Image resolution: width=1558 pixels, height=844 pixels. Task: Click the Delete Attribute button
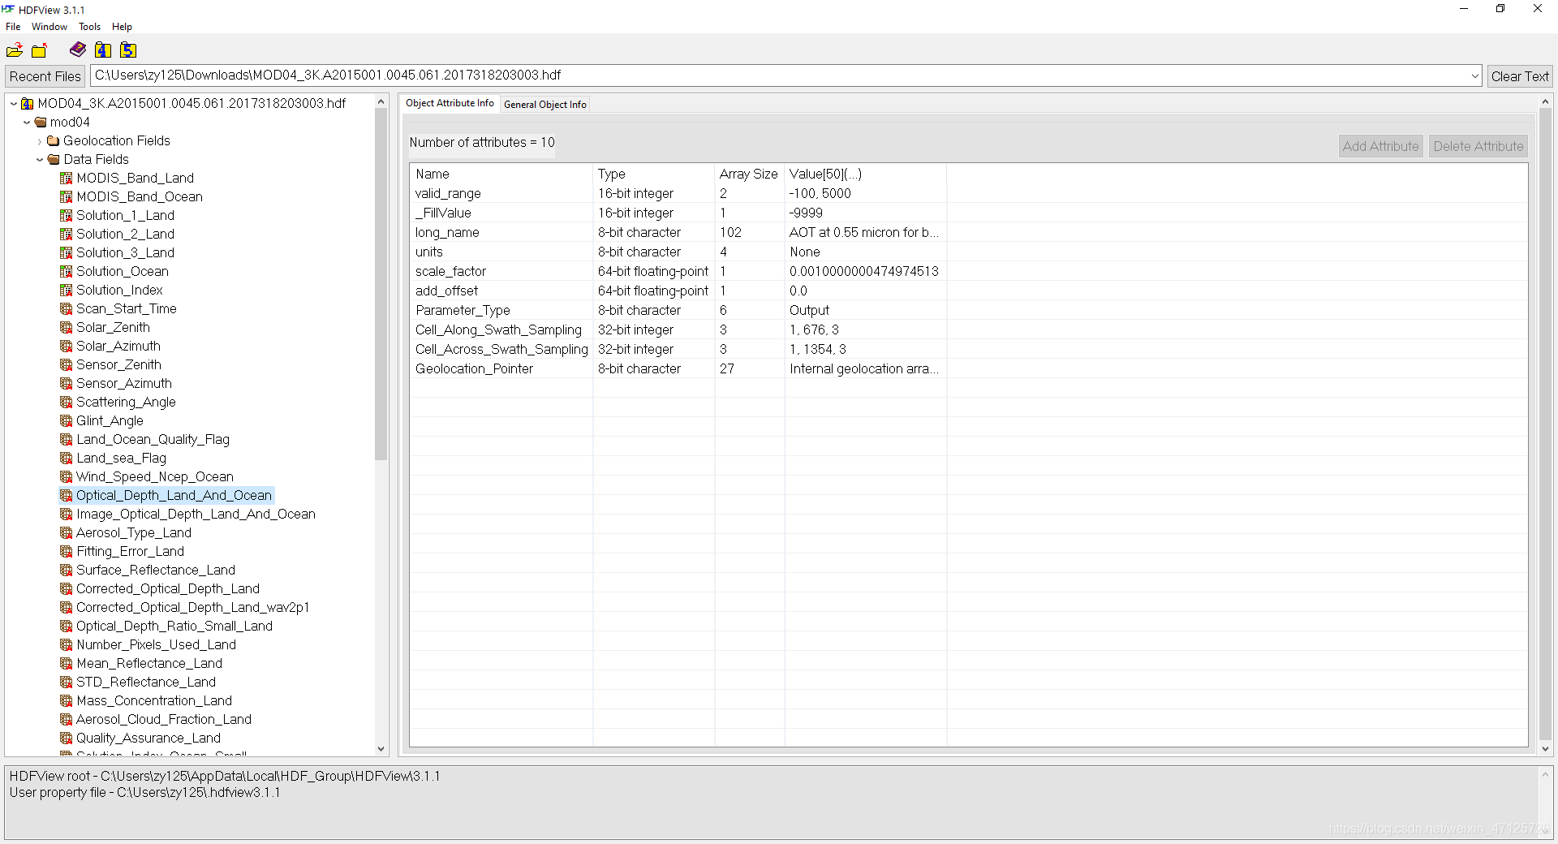click(x=1478, y=146)
